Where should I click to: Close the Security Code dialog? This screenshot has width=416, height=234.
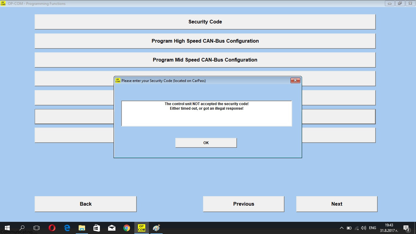tap(295, 80)
